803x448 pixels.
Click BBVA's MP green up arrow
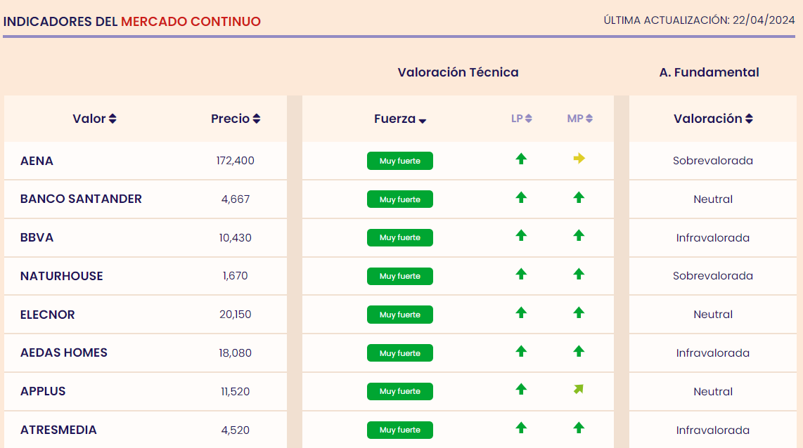point(579,235)
